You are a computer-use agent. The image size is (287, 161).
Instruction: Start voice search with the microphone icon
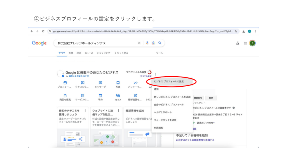click(x=147, y=43)
